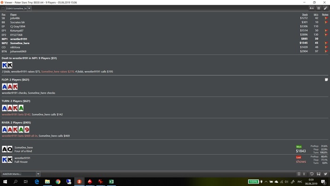
Task: Open the Windows notification center icon
Action: (x=323, y=182)
